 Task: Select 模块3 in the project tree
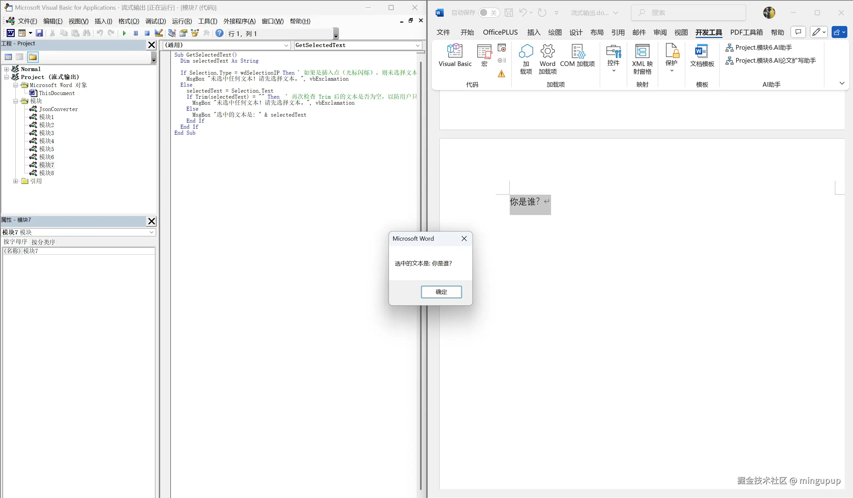(x=46, y=133)
